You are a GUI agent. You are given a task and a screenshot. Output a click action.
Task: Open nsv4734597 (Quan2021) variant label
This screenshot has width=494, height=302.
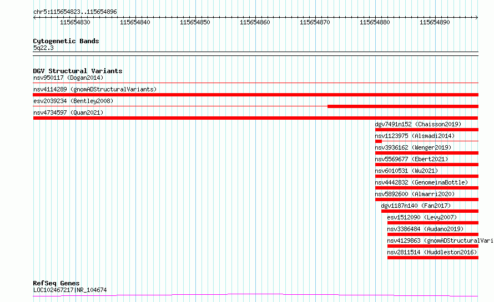[x=68, y=112]
